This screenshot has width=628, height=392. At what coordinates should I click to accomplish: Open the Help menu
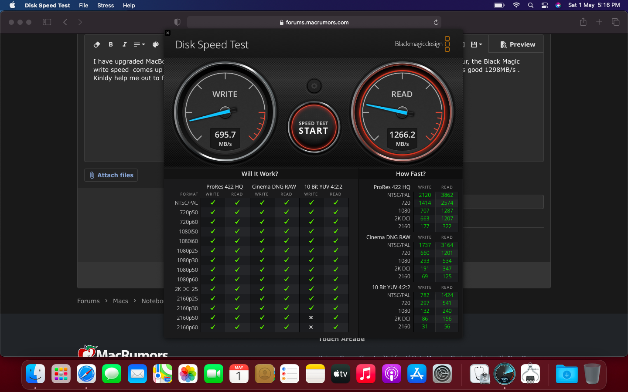(x=129, y=5)
